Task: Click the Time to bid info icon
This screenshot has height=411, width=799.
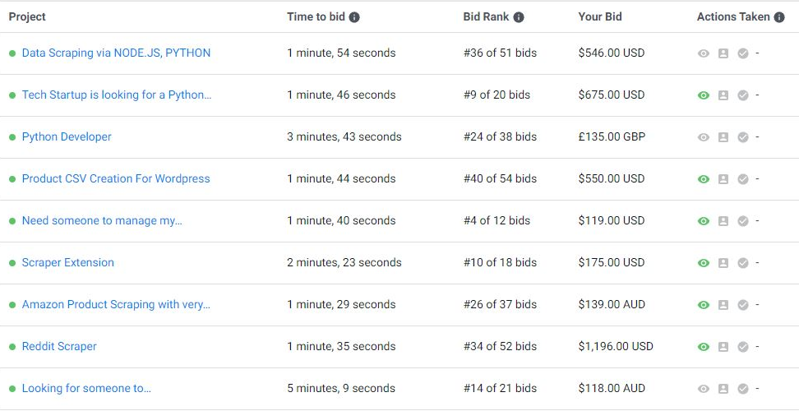Action: pyautogui.click(x=354, y=17)
